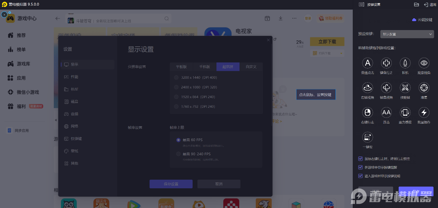Choose the 最高 90-240 FPS radio option
Screen dimensions: 438x208
pyautogui.click(x=178, y=154)
